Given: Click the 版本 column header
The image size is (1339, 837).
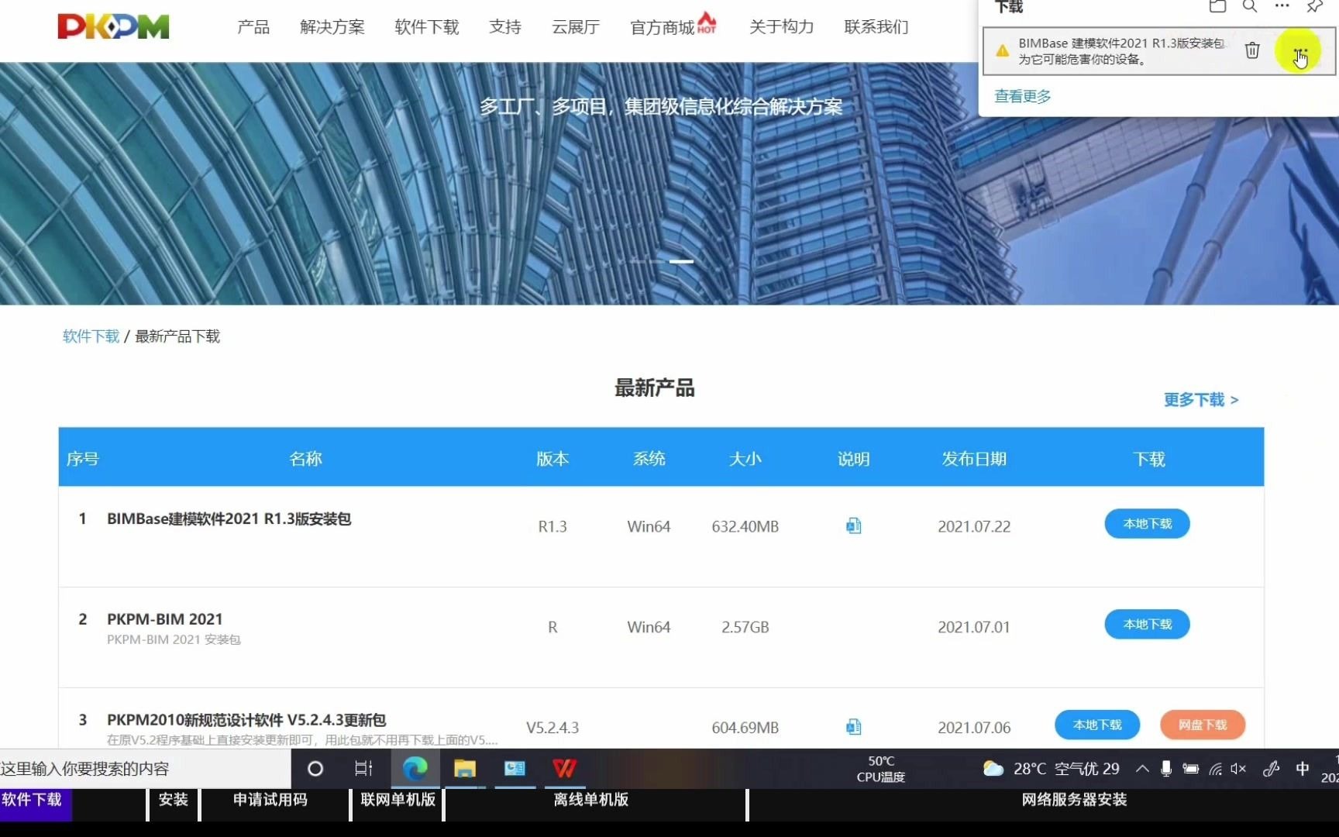Looking at the screenshot, I should 552,459.
